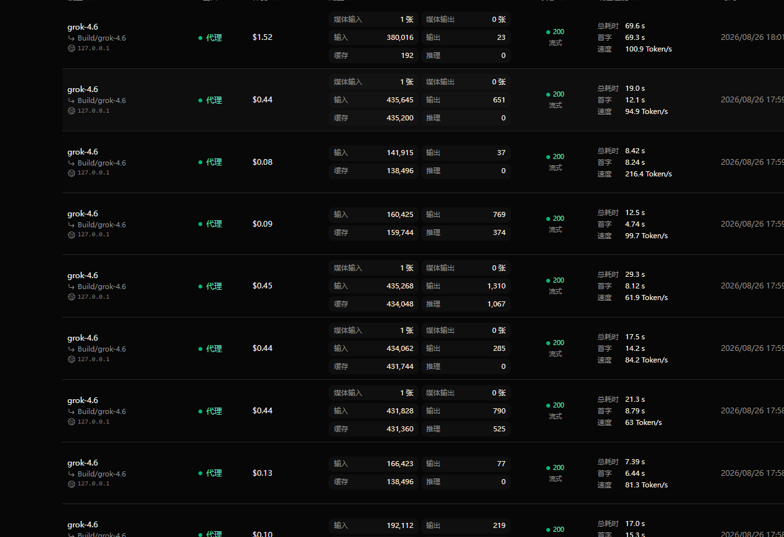Click the input token count 166,423
Screen dimensions: 784x537
click(x=400, y=464)
